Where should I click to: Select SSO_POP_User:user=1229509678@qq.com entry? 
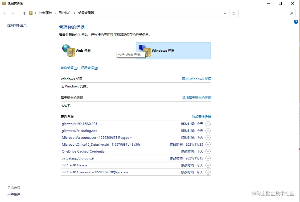click(x=95, y=172)
